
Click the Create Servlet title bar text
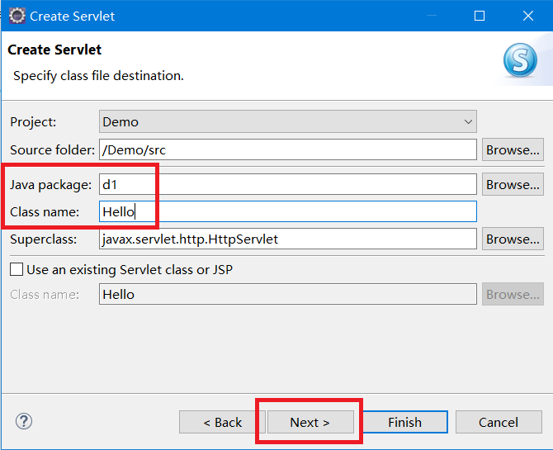click(73, 16)
